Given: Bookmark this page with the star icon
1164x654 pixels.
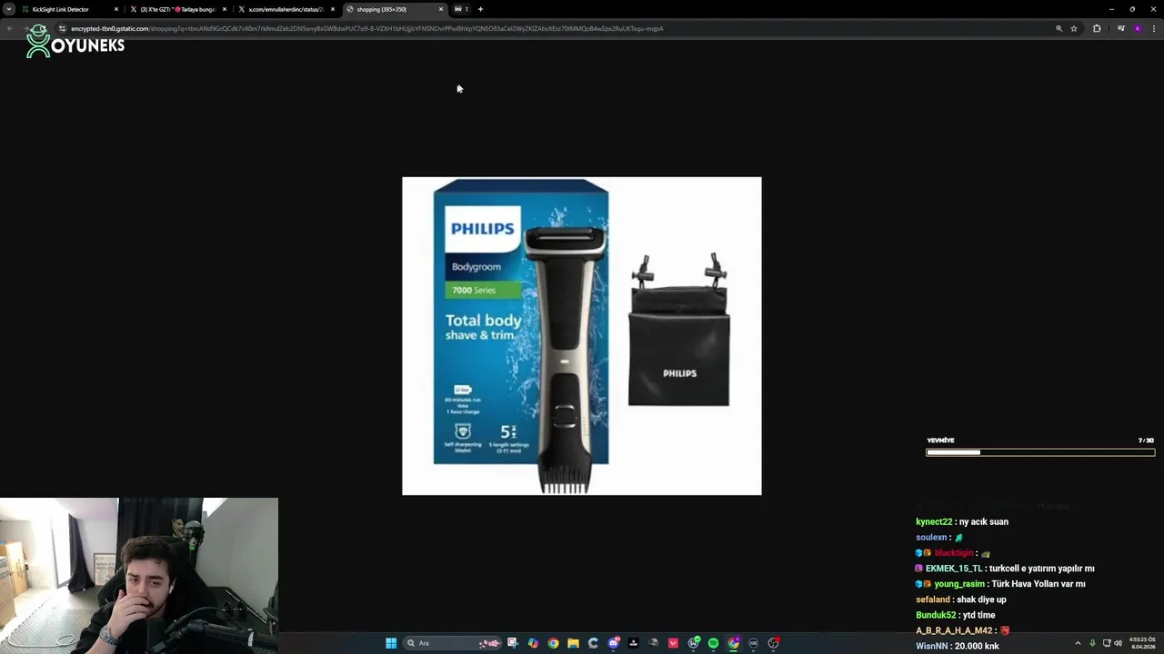Looking at the screenshot, I should [x=1074, y=28].
